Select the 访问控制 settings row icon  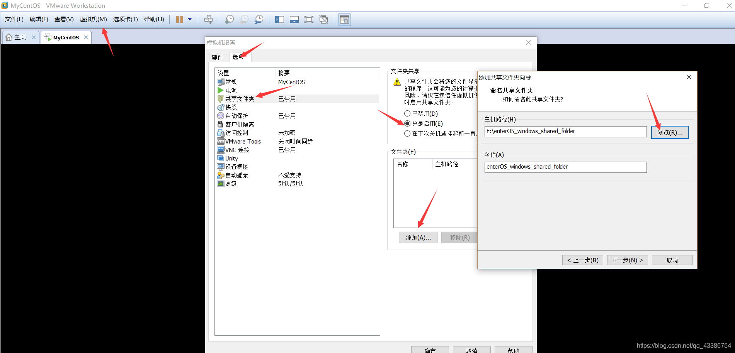click(221, 133)
